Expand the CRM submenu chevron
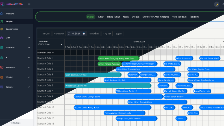The image size is (224, 126). pyautogui.click(x=29, y=38)
